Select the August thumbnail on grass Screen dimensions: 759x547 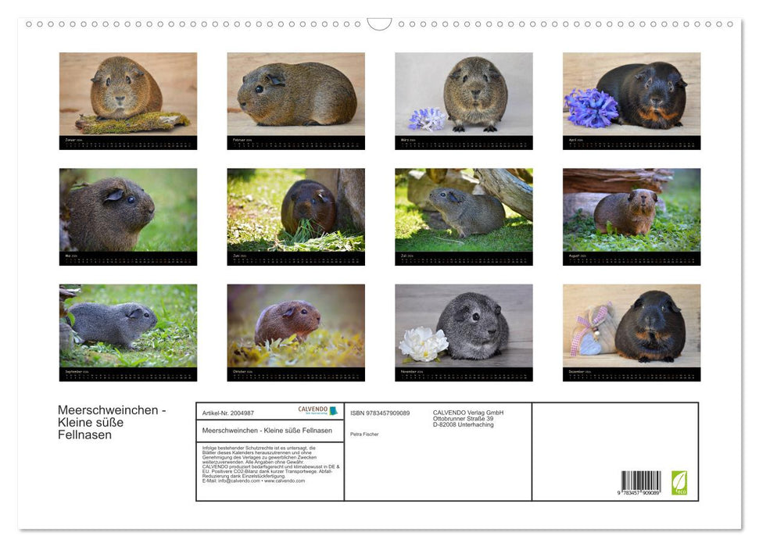point(632,211)
